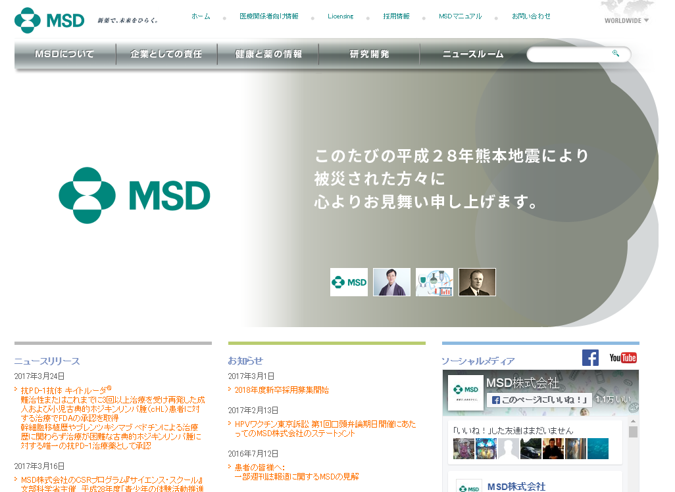Screen dimensions: 675x492
Task: Click the MSD avatar in Facebook widget
Action: pyautogui.click(x=466, y=392)
